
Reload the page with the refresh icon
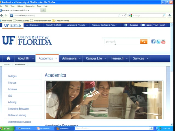click(125, 15)
